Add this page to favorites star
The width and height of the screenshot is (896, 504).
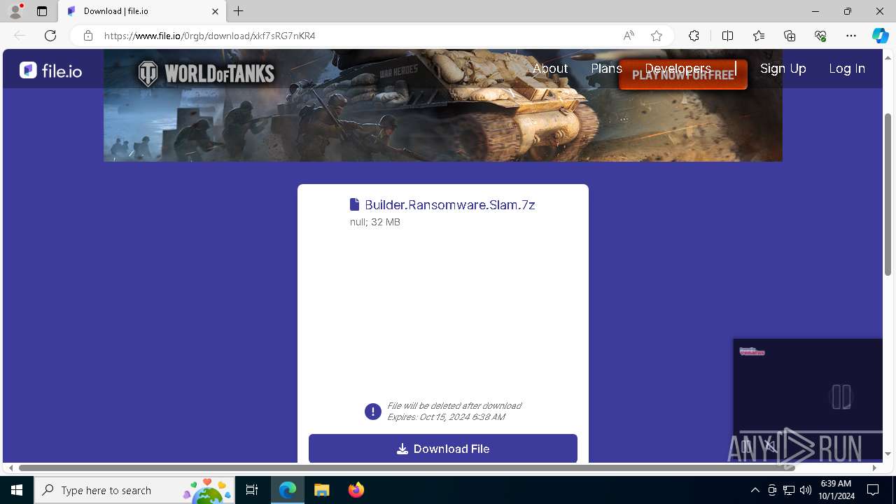[657, 36]
